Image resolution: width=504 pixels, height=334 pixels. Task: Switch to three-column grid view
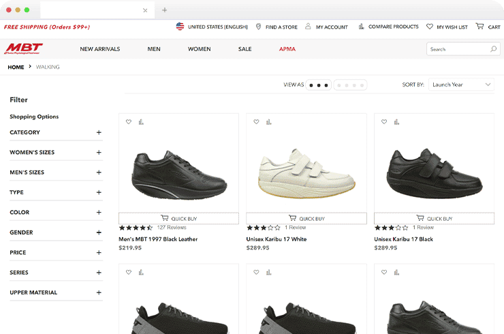pyautogui.click(x=318, y=85)
